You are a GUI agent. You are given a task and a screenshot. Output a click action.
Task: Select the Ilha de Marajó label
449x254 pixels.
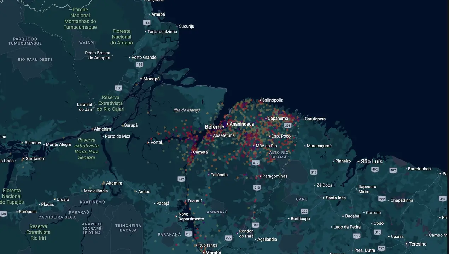pos(187,110)
